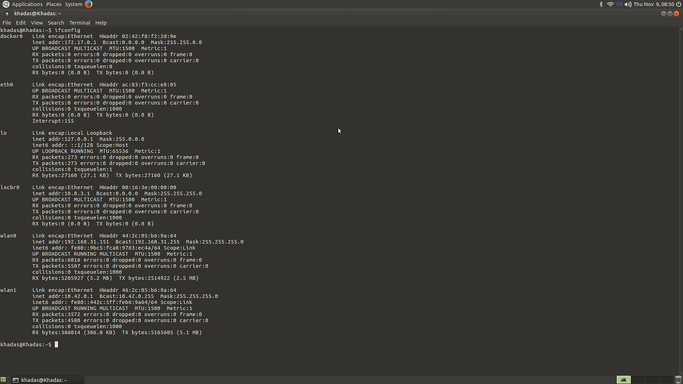
Task: Select the second workspace in the switcher
Action: (638, 379)
